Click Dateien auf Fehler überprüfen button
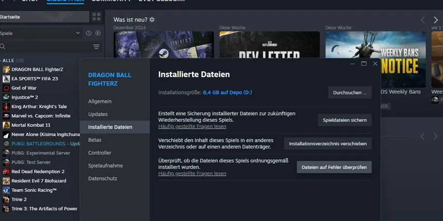The height and width of the screenshot is (221, 443). [x=334, y=167]
